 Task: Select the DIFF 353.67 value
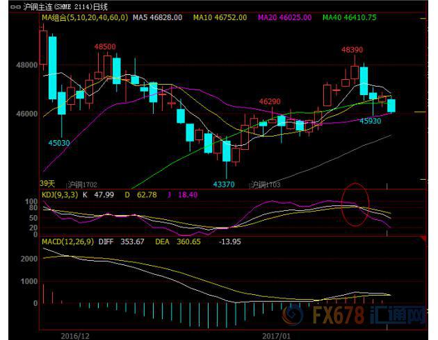[121, 241]
